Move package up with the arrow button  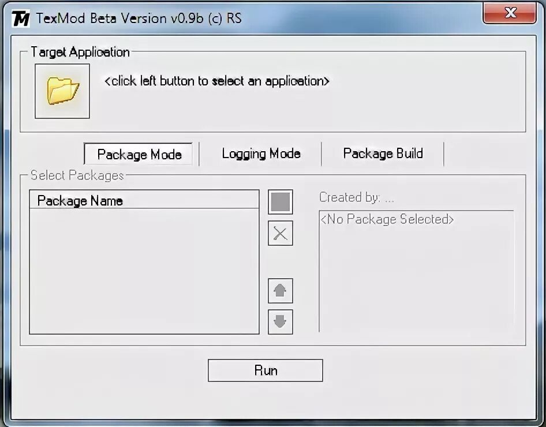click(281, 291)
